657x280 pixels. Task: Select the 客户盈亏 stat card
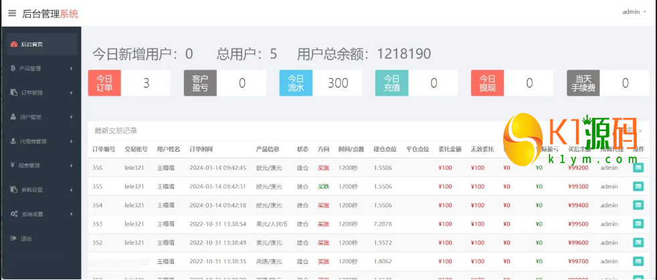pos(225,83)
